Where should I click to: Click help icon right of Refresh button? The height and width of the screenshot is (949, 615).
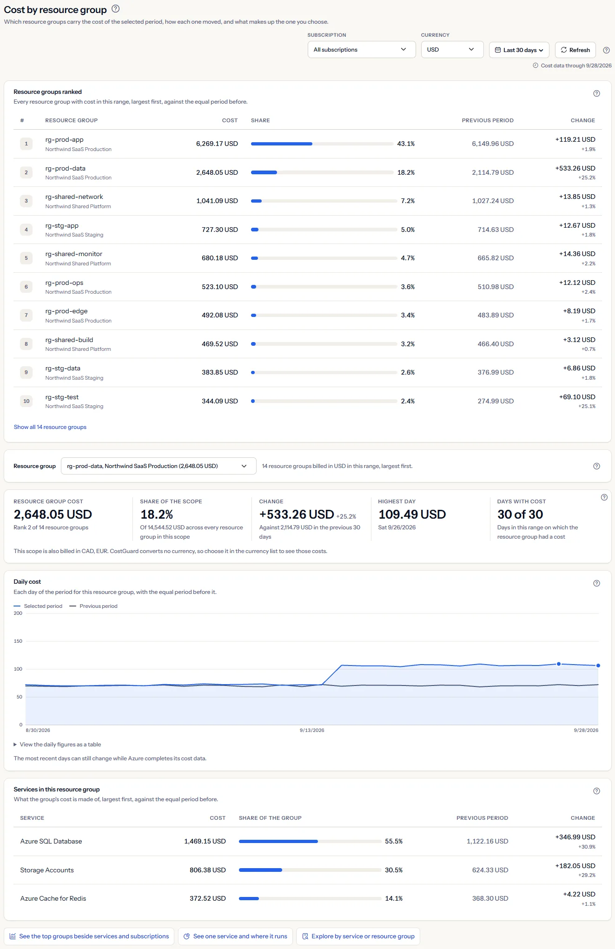click(606, 50)
